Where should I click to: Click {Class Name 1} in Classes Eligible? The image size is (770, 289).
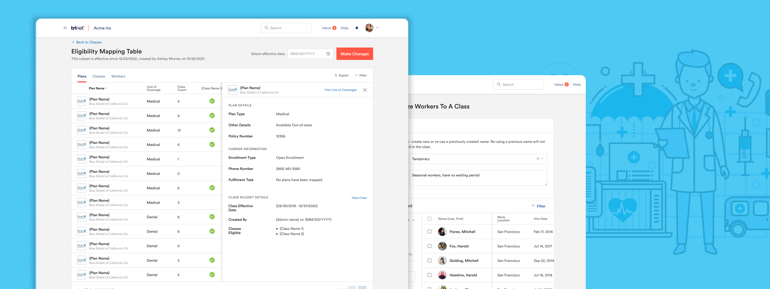click(x=291, y=229)
